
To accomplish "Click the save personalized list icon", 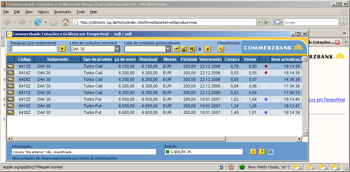I will click(x=192, y=49).
